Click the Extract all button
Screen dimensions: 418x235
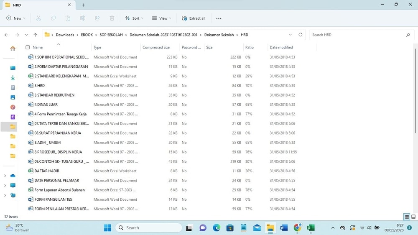(x=194, y=18)
